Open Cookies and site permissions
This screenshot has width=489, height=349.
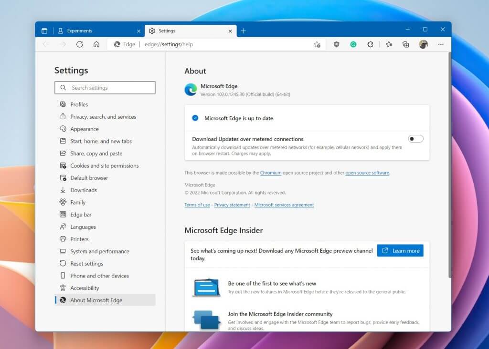[x=105, y=165]
